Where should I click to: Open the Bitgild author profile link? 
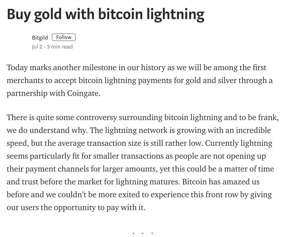coord(40,37)
